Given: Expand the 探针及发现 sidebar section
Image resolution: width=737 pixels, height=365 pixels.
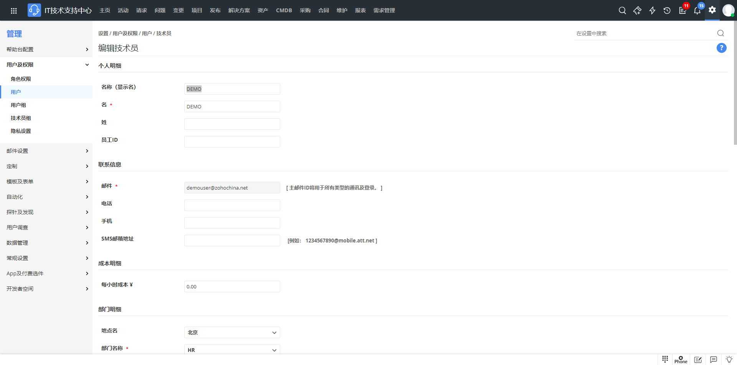Looking at the screenshot, I should (x=46, y=212).
